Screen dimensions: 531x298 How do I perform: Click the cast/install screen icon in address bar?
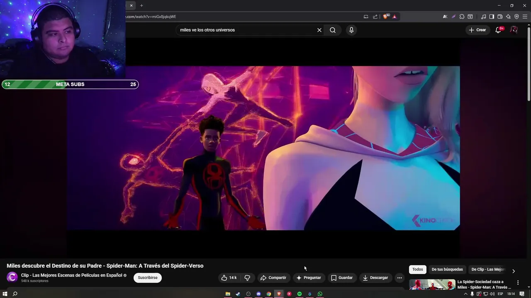click(x=366, y=17)
